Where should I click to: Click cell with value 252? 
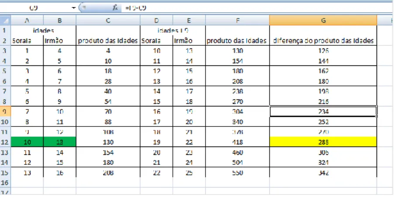323,122
